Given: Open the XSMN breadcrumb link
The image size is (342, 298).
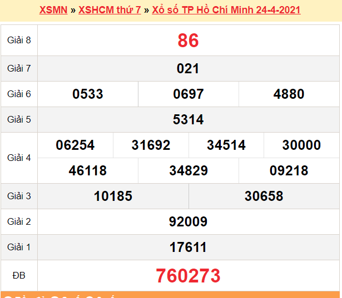Looking at the screenshot, I should coord(53,10).
